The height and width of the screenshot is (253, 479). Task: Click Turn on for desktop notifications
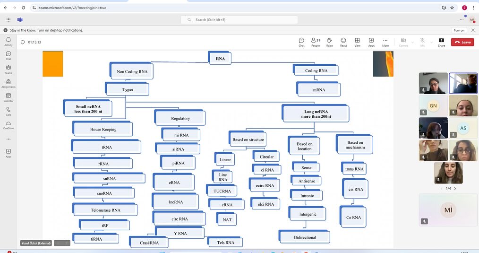[x=459, y=30]
